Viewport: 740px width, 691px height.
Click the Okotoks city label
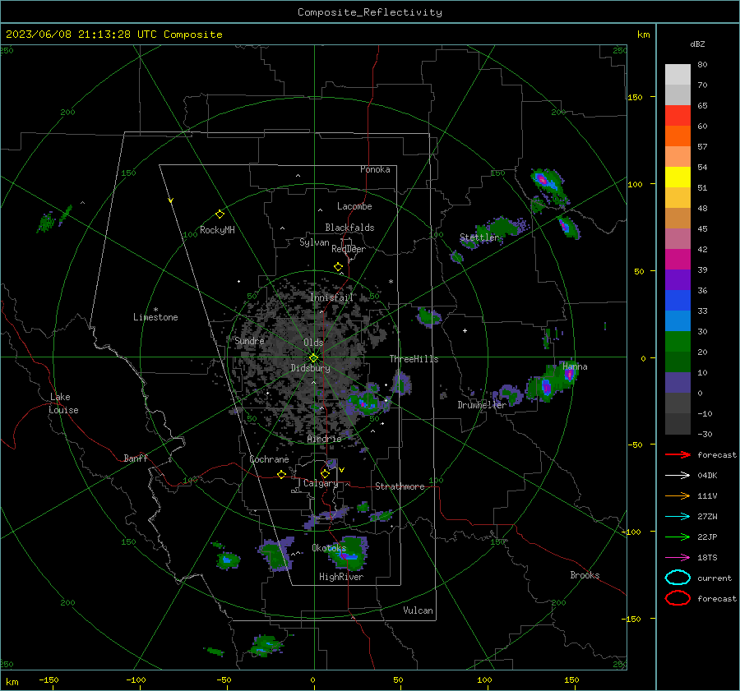pyautogui.click(x=329, y=548)
